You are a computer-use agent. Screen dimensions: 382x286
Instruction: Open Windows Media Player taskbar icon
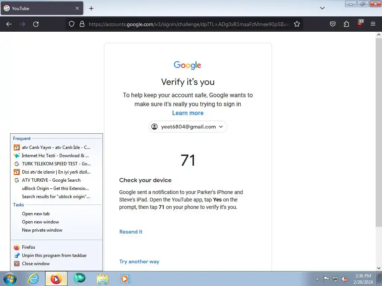[x=125, y=279]
